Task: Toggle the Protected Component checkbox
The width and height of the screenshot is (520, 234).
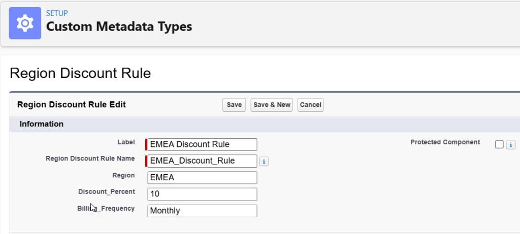Action: tap(499, 145)
